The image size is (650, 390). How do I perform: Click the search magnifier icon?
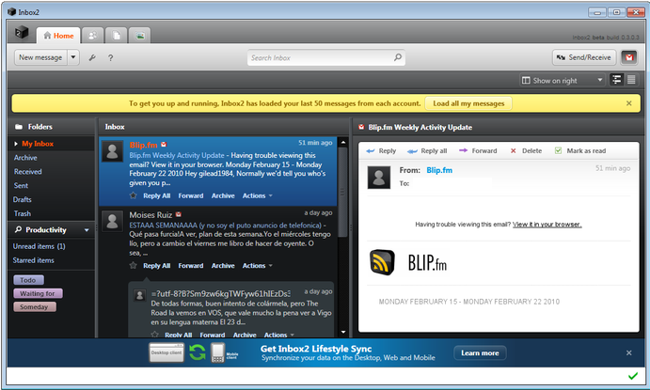[x=398, y=57]
